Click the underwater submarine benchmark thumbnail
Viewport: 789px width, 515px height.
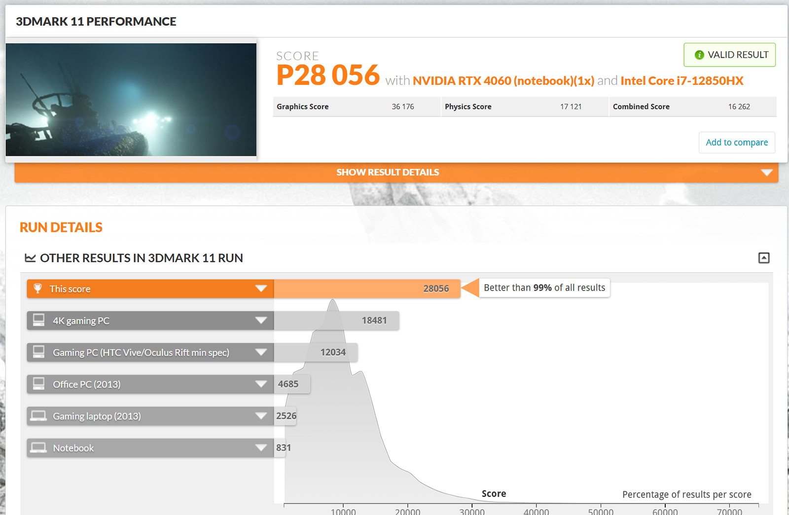pos(131,100)
